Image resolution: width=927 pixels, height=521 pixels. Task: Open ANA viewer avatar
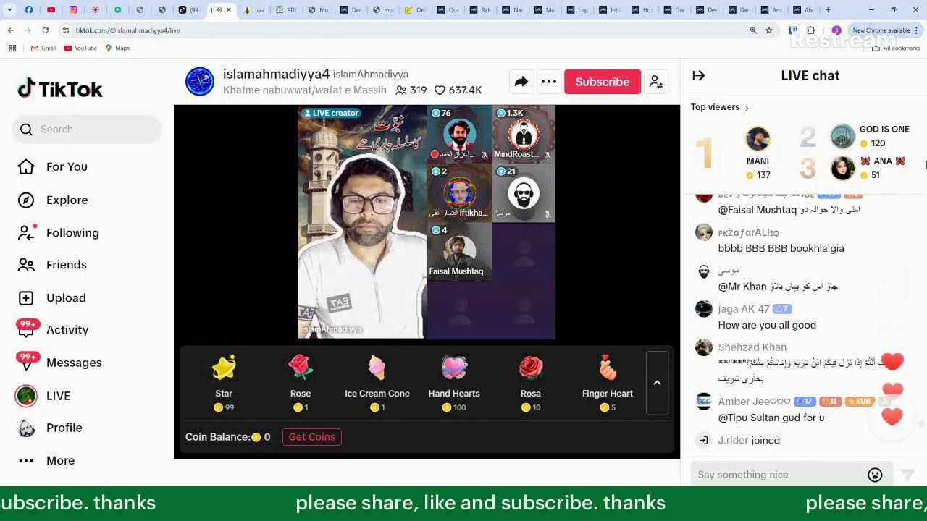click(842, 168)
